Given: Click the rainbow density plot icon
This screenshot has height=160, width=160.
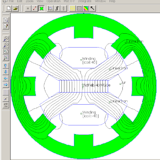Looking at the screenshot, I should pos(86,8).
